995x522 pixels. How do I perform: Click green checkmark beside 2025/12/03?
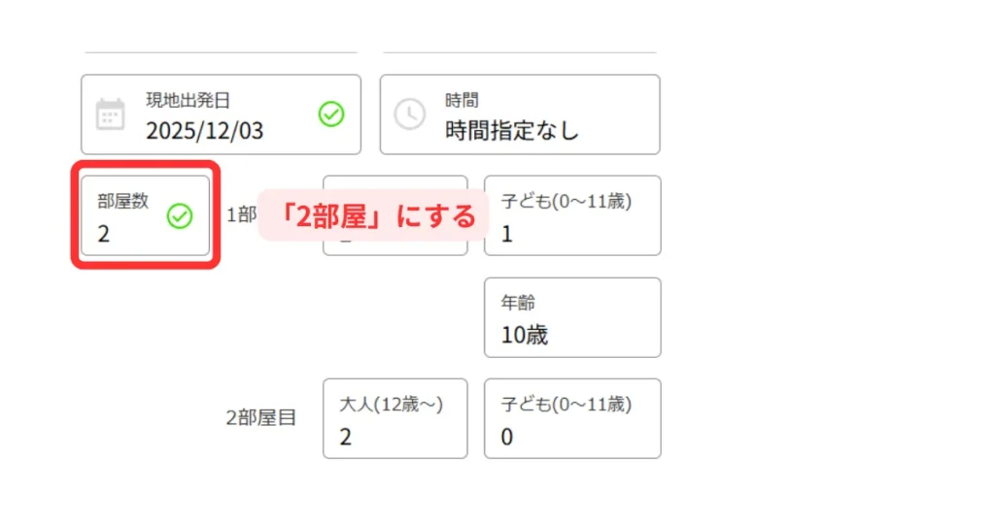[331, 114]
